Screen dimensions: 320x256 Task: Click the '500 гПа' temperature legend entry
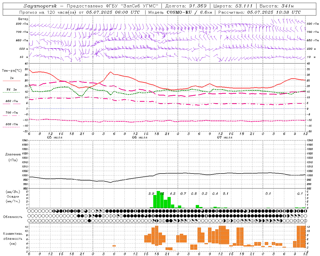(12, 124)
